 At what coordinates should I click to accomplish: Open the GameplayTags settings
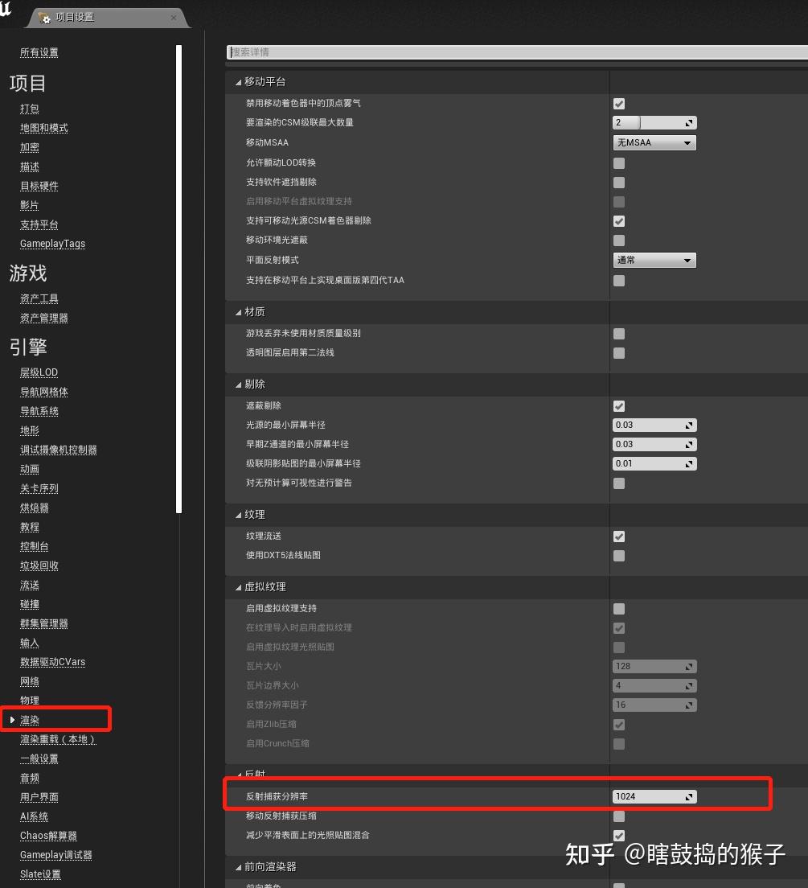coord(52,243)
